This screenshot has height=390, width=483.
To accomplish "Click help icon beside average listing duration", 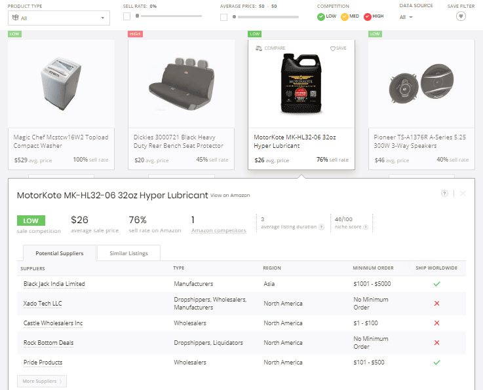I will [x=321, y=227].
